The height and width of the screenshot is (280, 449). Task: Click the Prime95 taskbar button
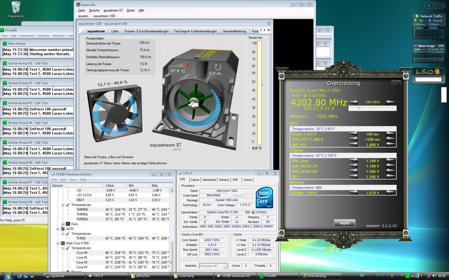point(277,276)
